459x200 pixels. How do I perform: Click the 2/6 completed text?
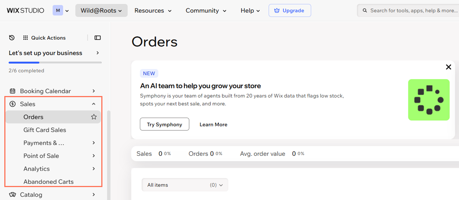click(x=26, y=71)
